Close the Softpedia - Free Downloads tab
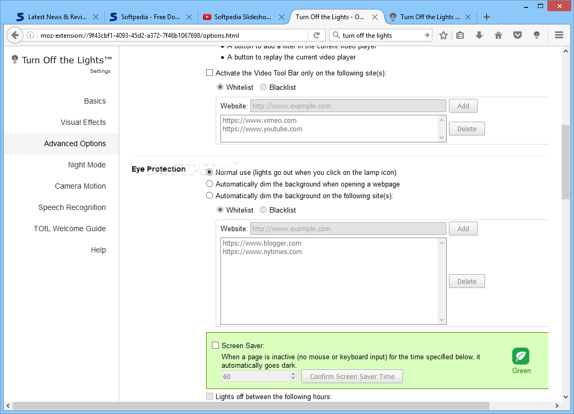The height and width of the screenshot is (414, 574). [x=189, y=17]
